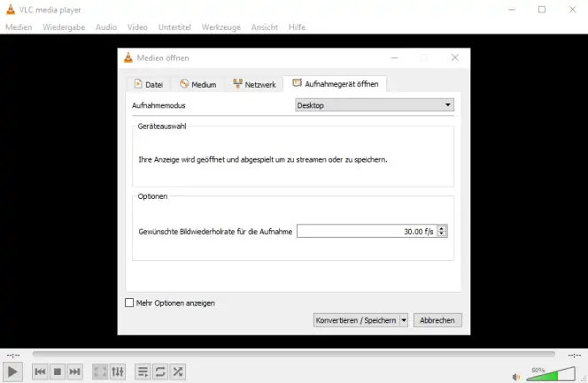
Task: Minimize the VLC media player main window
Action: (x=512, y=10)
